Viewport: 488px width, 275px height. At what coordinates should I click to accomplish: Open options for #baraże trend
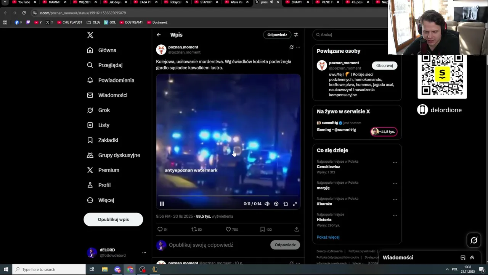395,199
